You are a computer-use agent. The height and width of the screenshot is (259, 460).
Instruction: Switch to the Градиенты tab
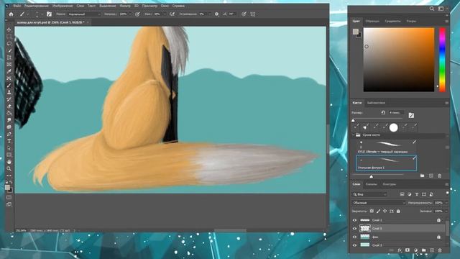pyautogui.click(x=392, y=21)
